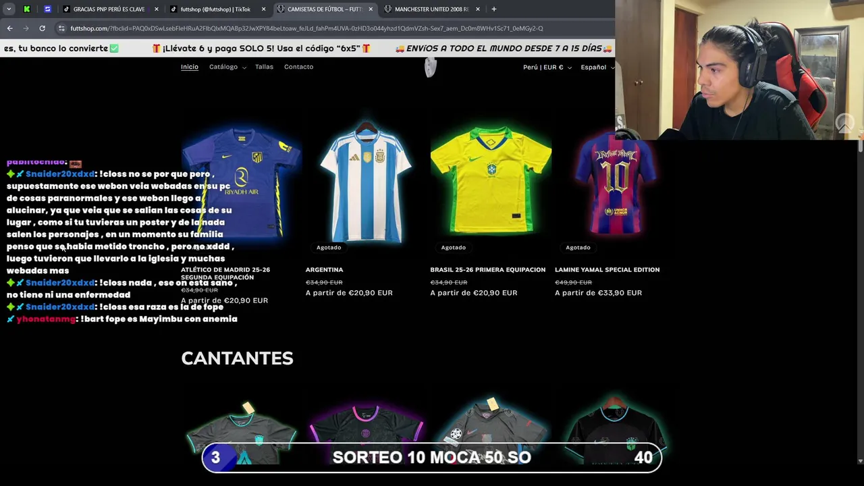The height and width of the screenshot is (486, 864).
Task: Click Argentina price A partir de €20,90 EUR
Action: [349, 293]
